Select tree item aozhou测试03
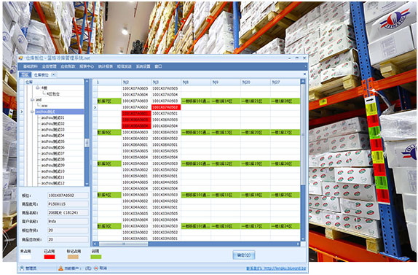 (52, 130)
